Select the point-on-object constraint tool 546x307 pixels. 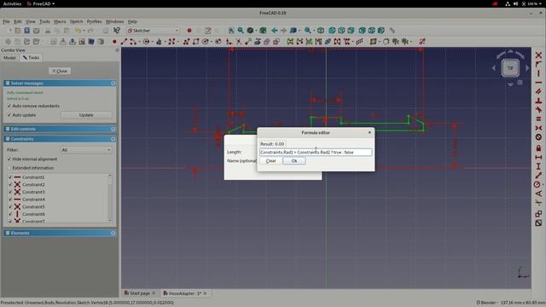click(x=538, y=65)
